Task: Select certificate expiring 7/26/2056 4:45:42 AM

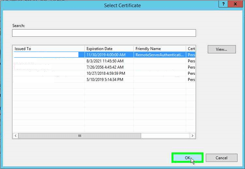Action: (105, 67)
